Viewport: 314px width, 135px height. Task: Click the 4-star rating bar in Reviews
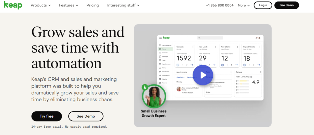pos(244,84)
